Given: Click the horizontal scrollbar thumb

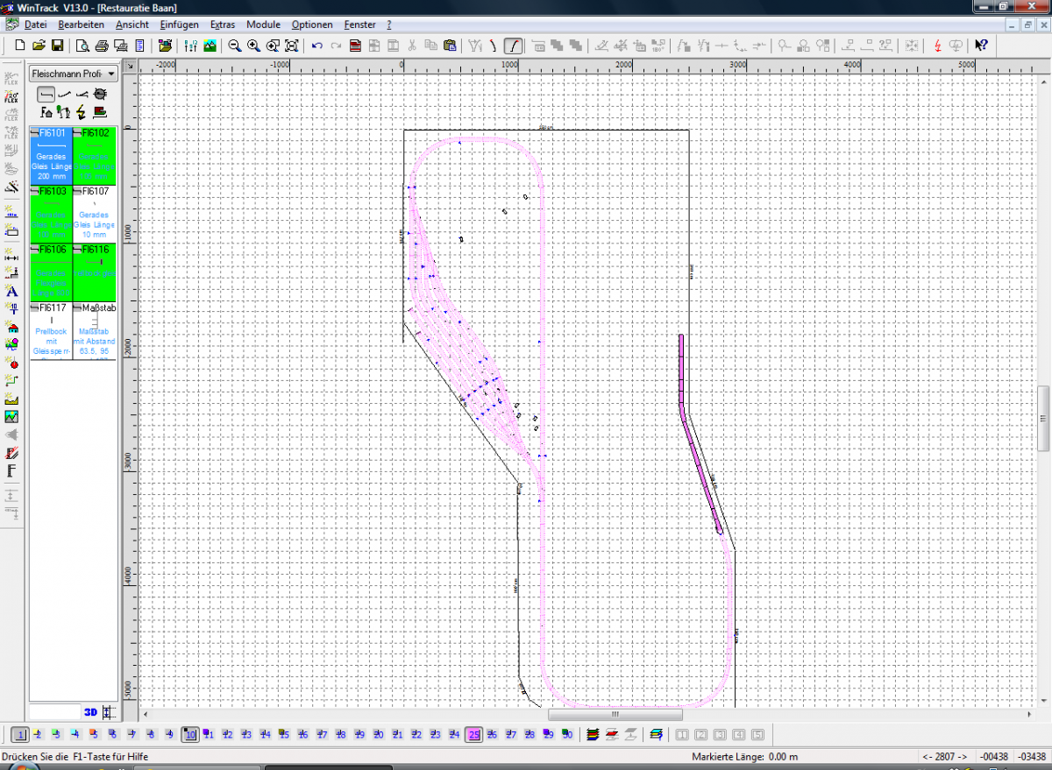Looking at the screenshot, I should (615, 714).
